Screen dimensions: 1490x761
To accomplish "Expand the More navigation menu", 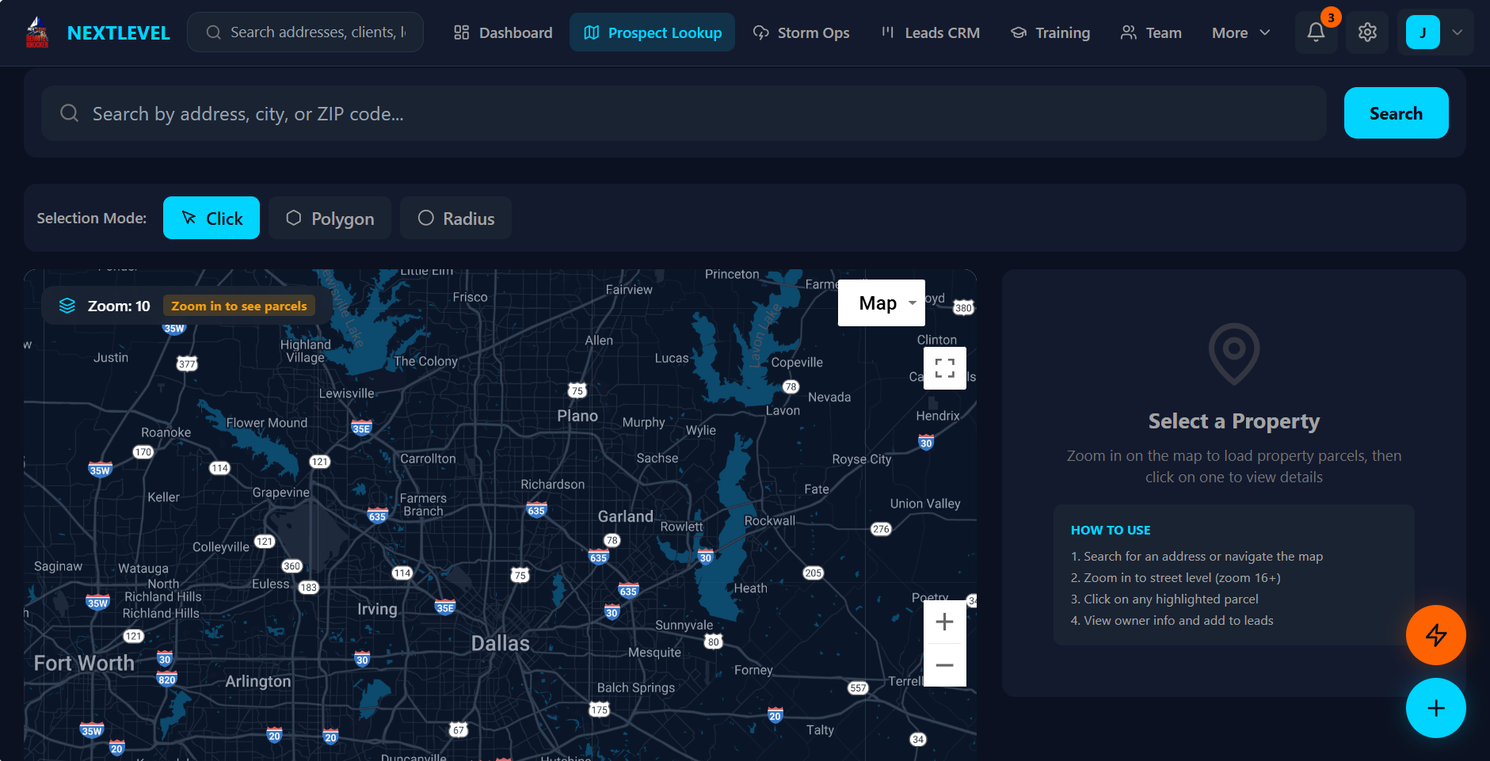I will [x=1239, y=32].
